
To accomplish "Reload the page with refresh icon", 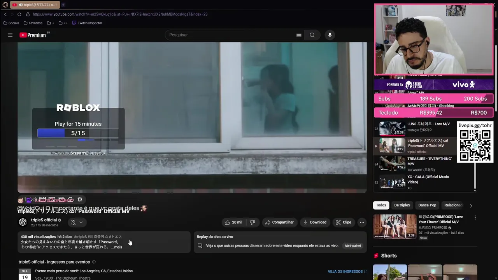I will pyautogui.click(x=19, y=14).
